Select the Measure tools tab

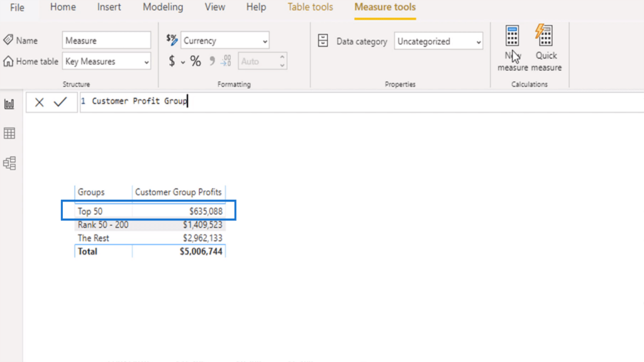385,7
